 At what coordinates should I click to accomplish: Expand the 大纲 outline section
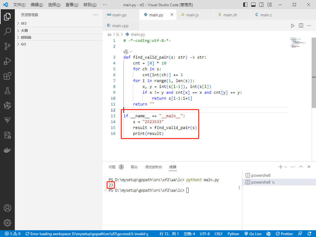[58, 31]
